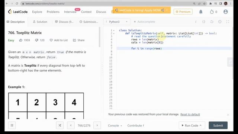Switch to the Description tab

(x=16, y=22)
